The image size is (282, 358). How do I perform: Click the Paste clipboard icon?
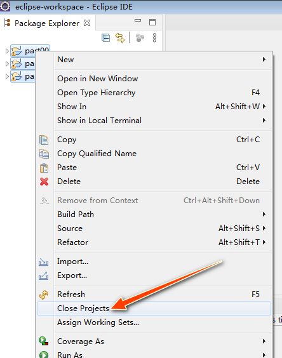coord(44,168)
